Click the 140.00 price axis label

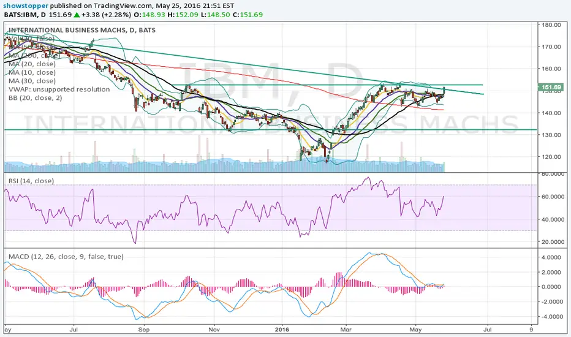coord(551,113)
